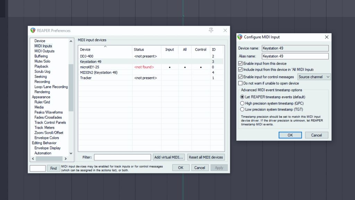
Task: Click the pin icon on the Preferences window
Action: (211, 30)
